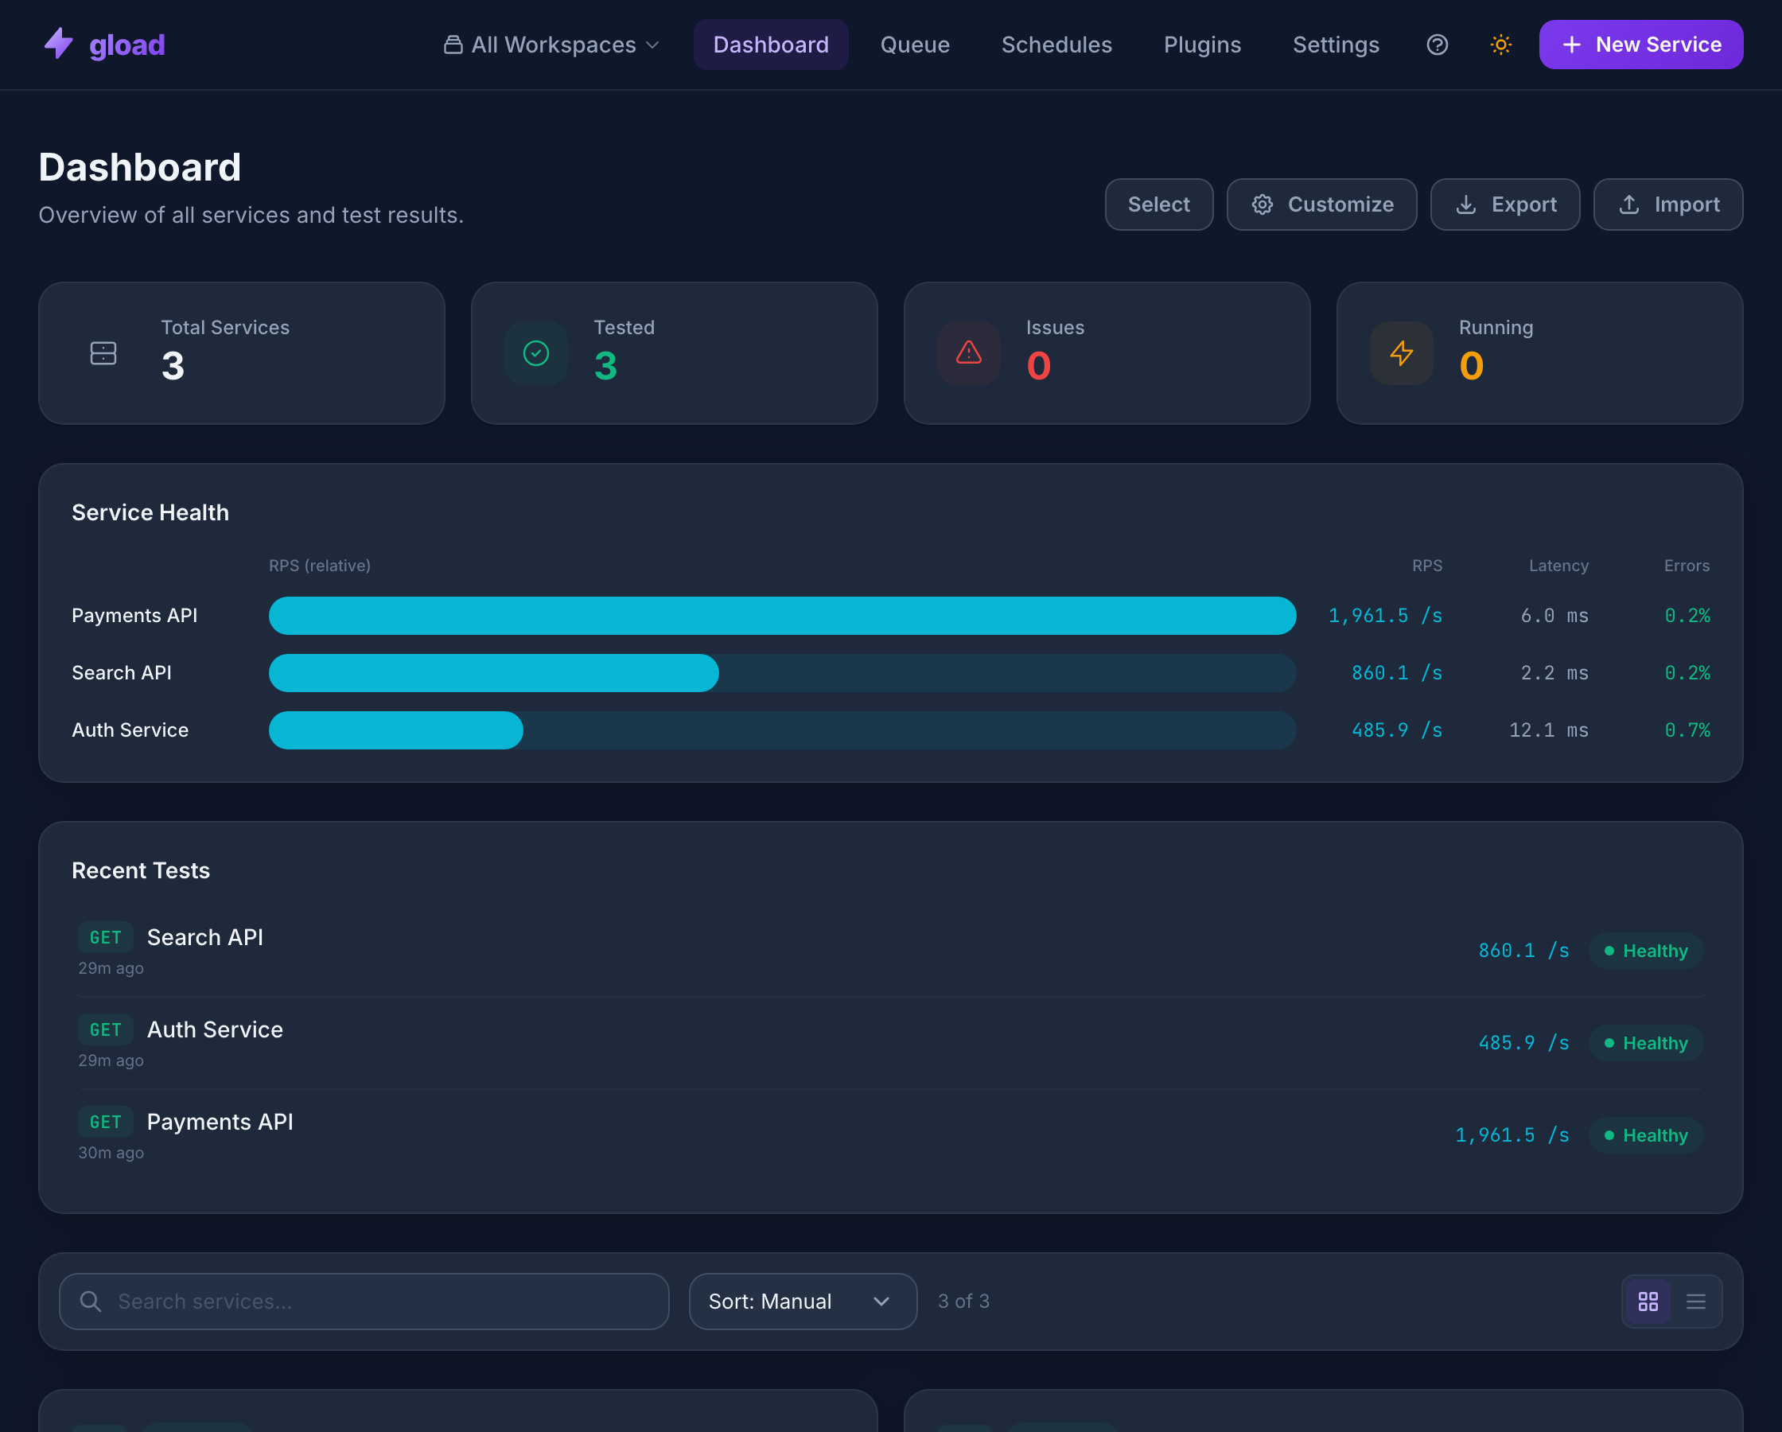
Task: Click Healthy badge on Auth Service test
Action: click(1645, 1043)
